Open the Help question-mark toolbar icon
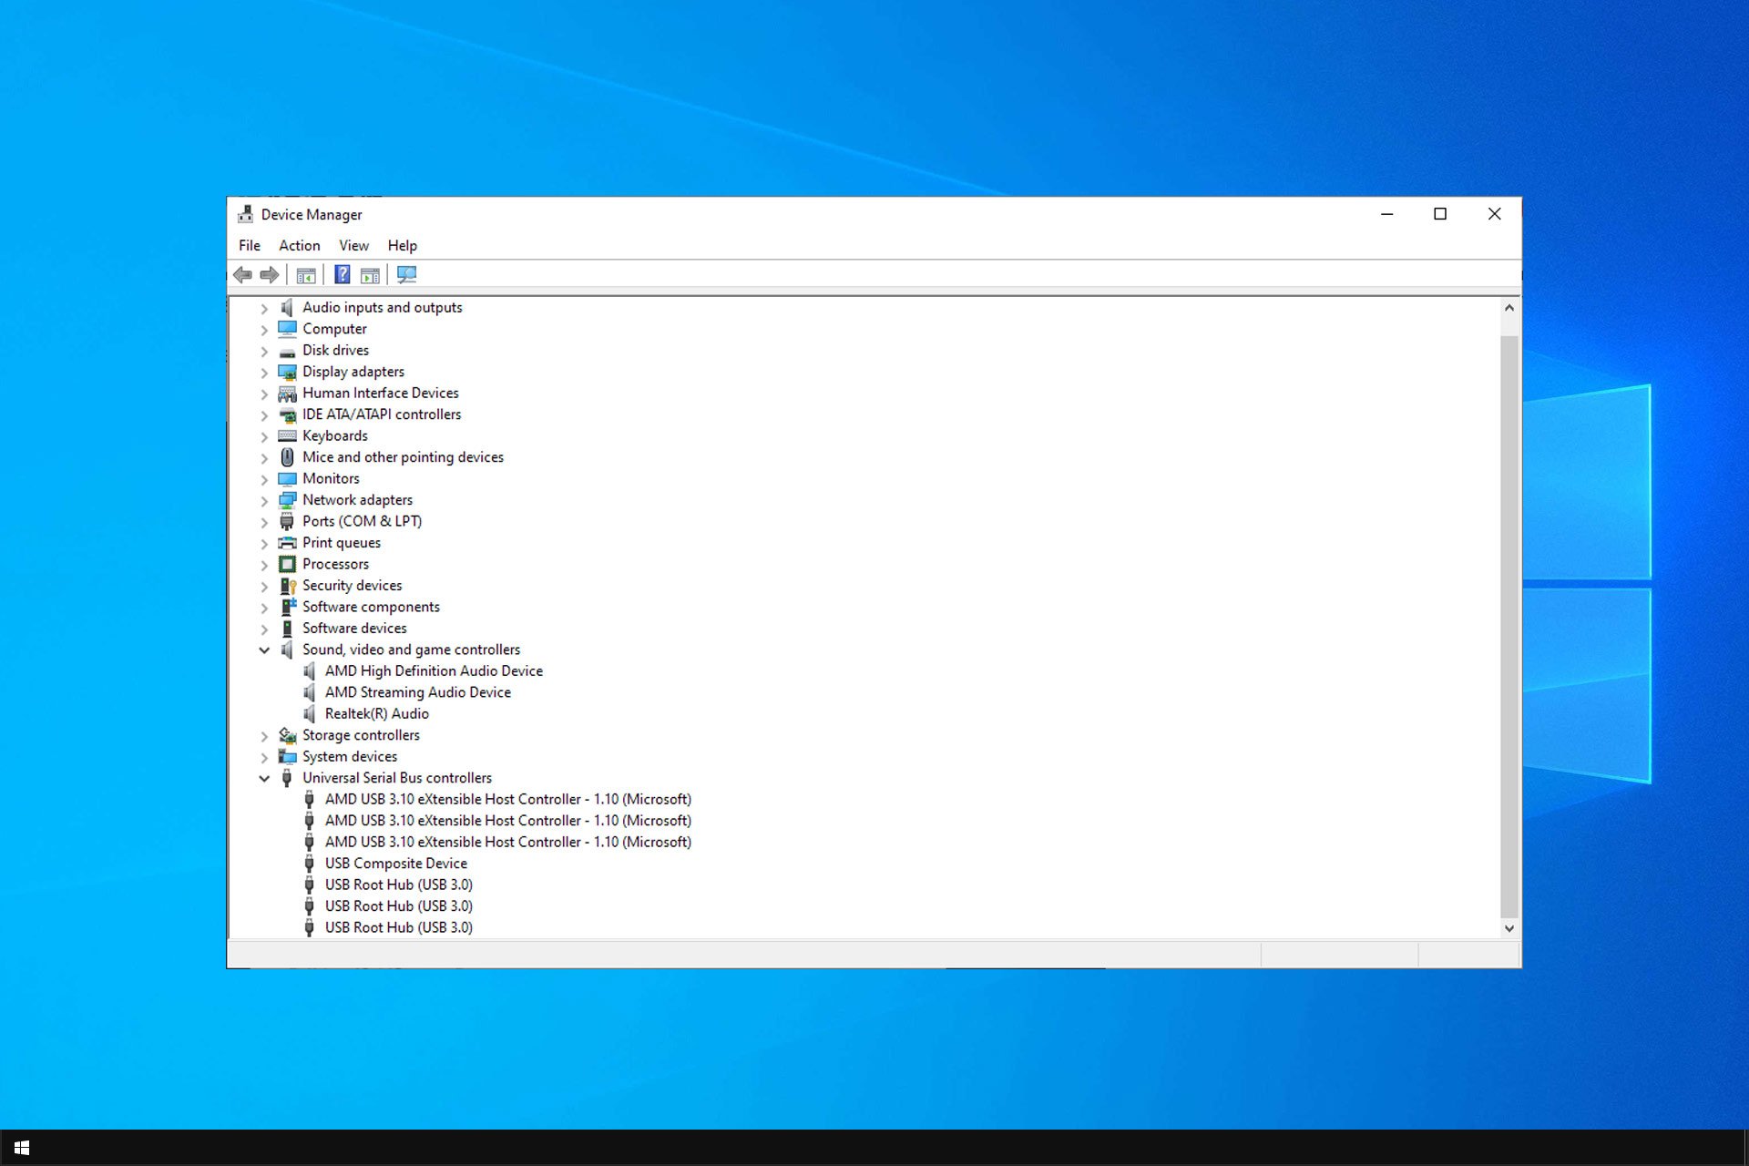This screenshot has height=1166, width=1749. pyautogui.click(x=343, y=274)
